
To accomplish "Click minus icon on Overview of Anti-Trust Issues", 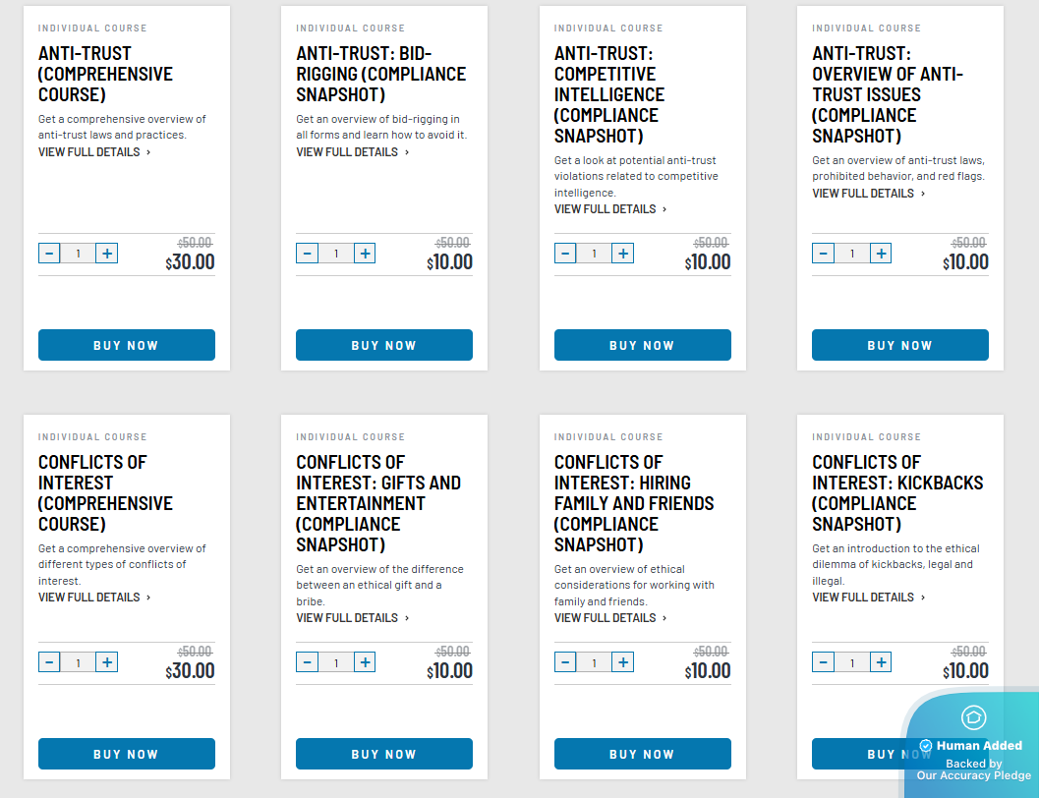I will [823, 253].
